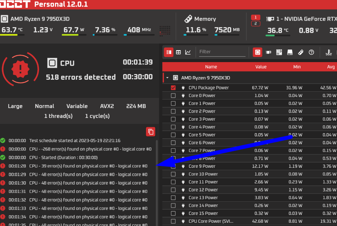Switch to the graph view icon

click(188, 52)
